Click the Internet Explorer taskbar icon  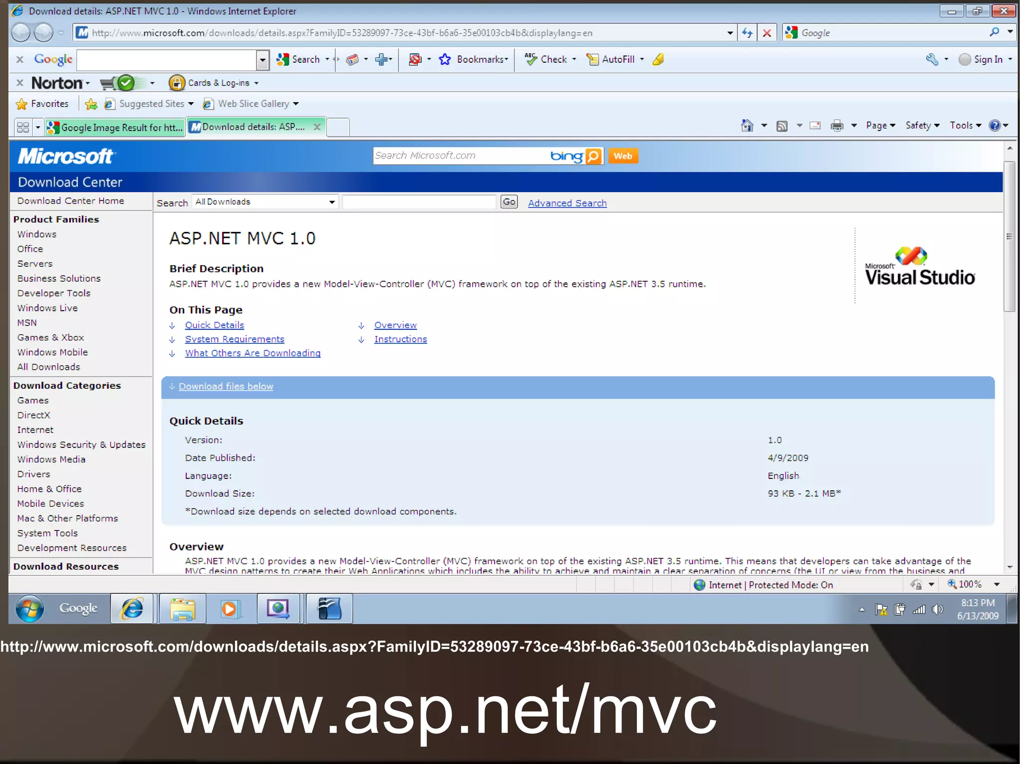132,608
